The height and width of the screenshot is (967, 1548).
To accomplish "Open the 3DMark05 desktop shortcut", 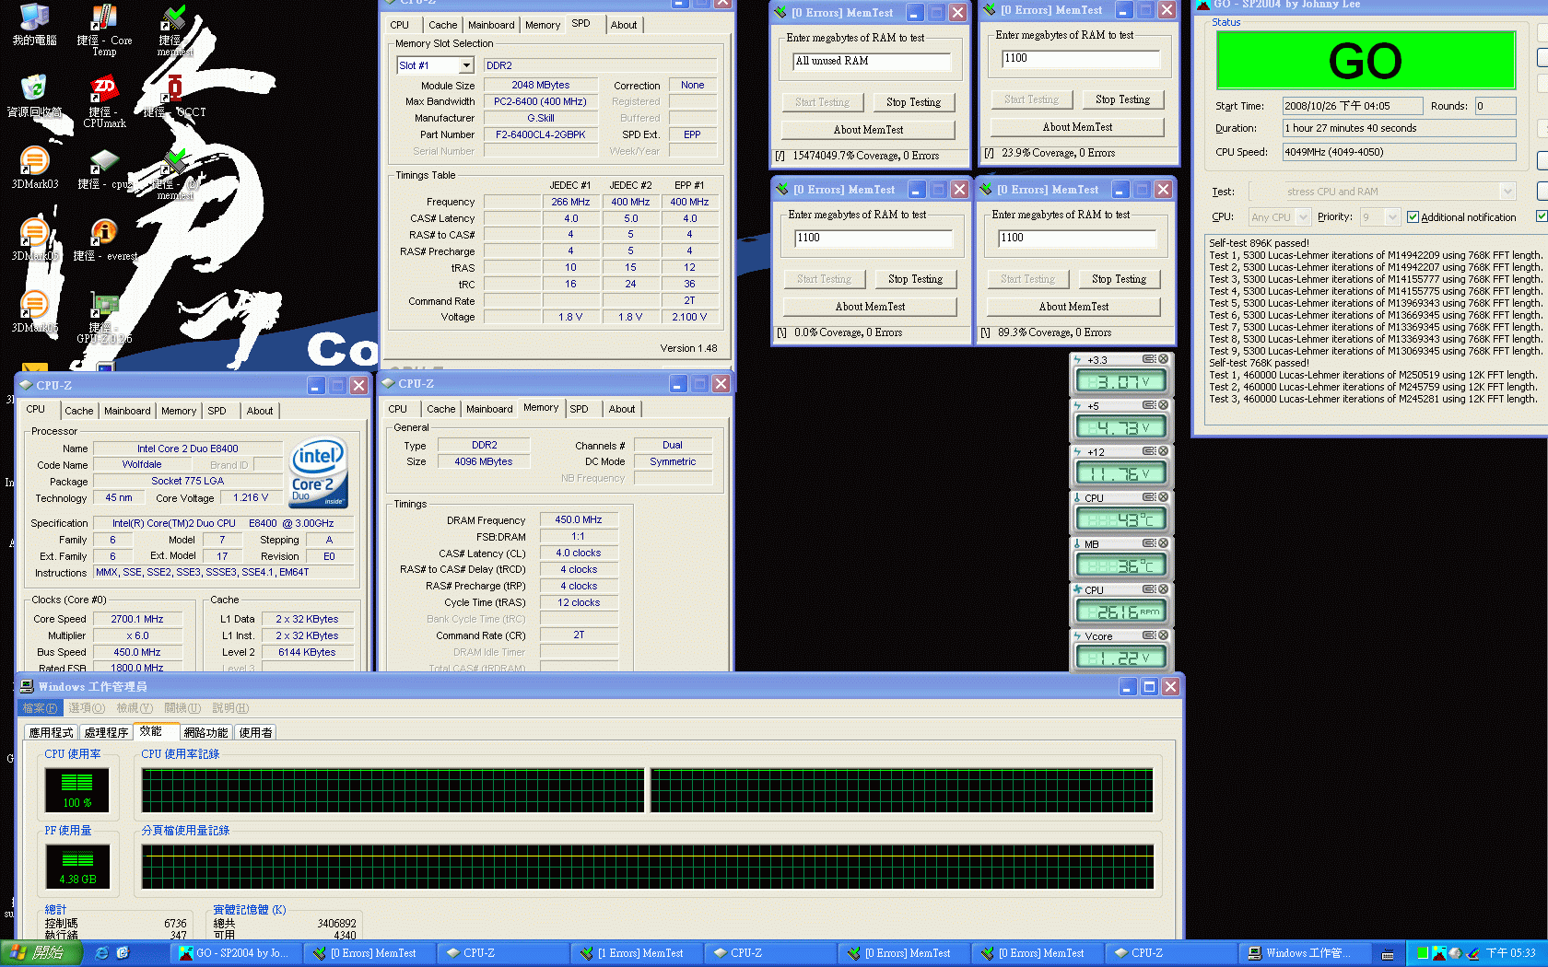I will point(34,239).
